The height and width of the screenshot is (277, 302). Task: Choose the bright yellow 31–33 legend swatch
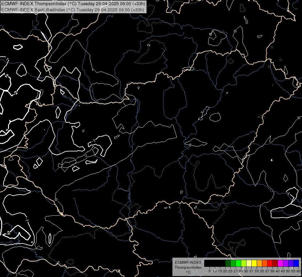254,263
